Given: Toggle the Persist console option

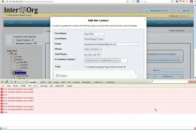Looking at the screenshot, I should click(16, 86).
